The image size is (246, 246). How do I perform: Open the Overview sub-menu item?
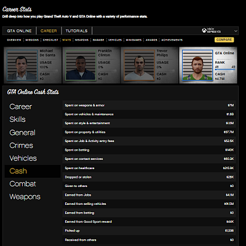[14, 40]
